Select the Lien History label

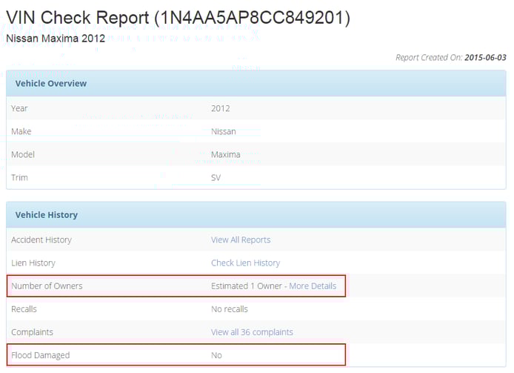point(33,263)
